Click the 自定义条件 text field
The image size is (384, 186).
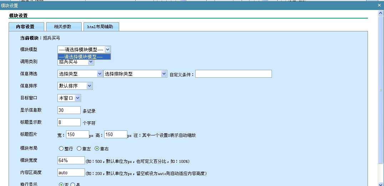[x=233, y=74]
